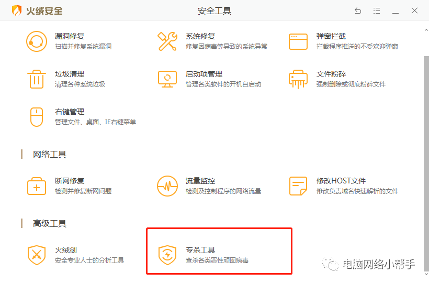Open the main menu list icon
The width and height of the screenshot is (429, 283).
[377, 10]
